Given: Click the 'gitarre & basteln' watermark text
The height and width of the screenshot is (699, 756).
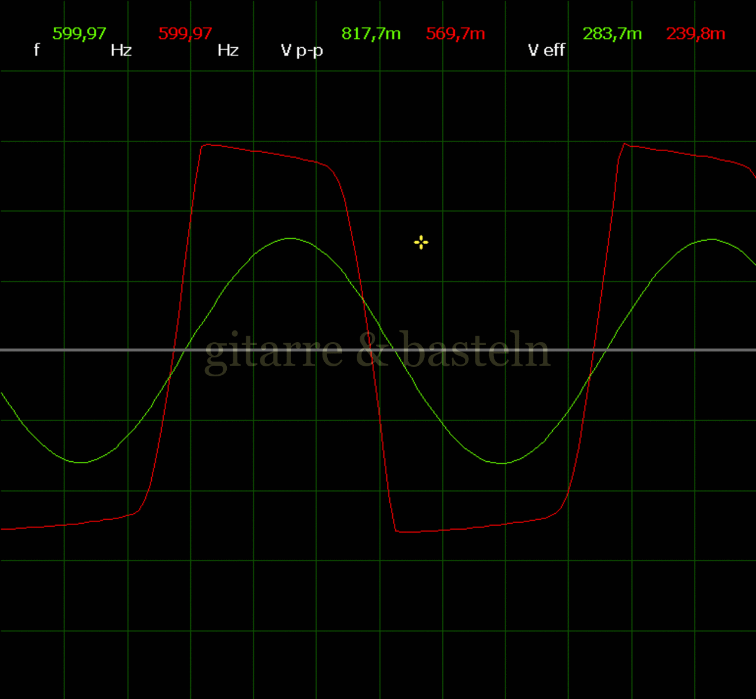Looking at the screenshot, I should [x=377, y=351].
